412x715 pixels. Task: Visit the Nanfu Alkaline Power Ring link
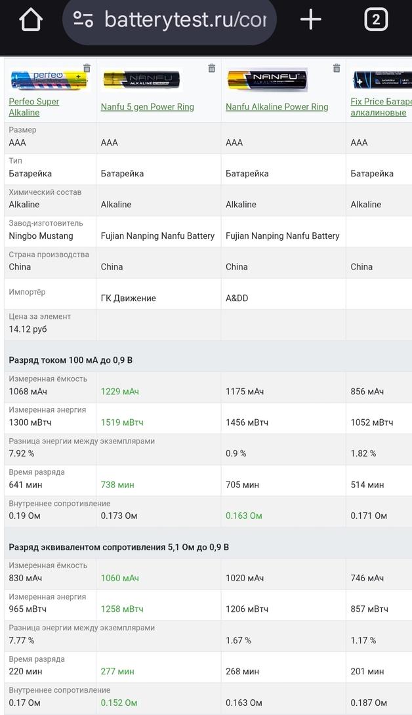[276, 107]
